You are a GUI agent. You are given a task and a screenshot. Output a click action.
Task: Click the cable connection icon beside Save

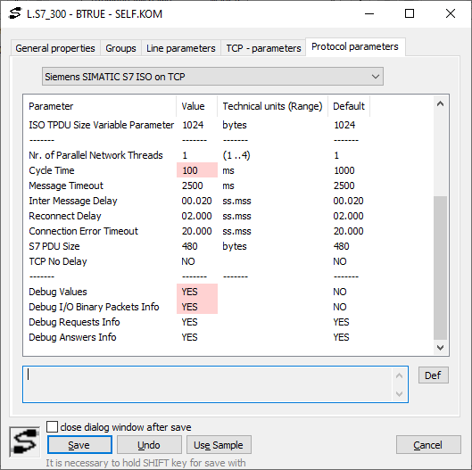(x=25, y=441)
